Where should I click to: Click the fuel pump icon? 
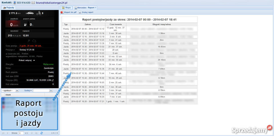click(25, 25)
